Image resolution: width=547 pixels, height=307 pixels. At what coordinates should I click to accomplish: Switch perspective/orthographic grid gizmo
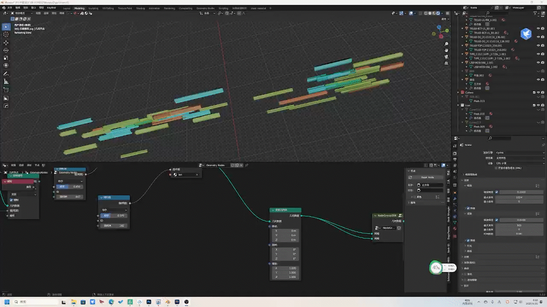[447, 63]
